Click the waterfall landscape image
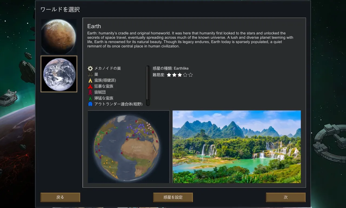The image size is (346, 208). tap(237, 147)
